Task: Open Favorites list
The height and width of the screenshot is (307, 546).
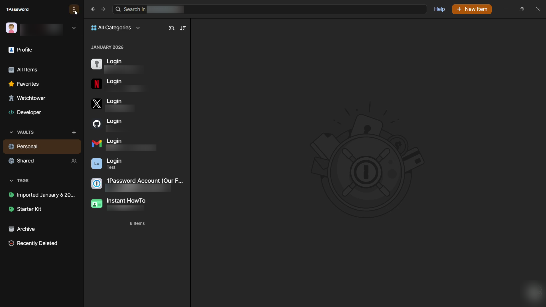Action: [x=42, y=84]
